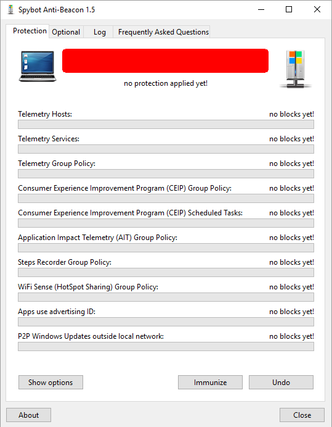This screenshot has width=332, height=427.
Task: Open the About dialog
Action: coord(28,415)
